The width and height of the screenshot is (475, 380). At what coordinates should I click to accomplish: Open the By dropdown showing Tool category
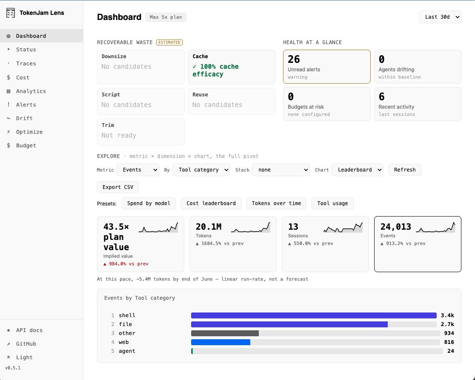point(201,170)
